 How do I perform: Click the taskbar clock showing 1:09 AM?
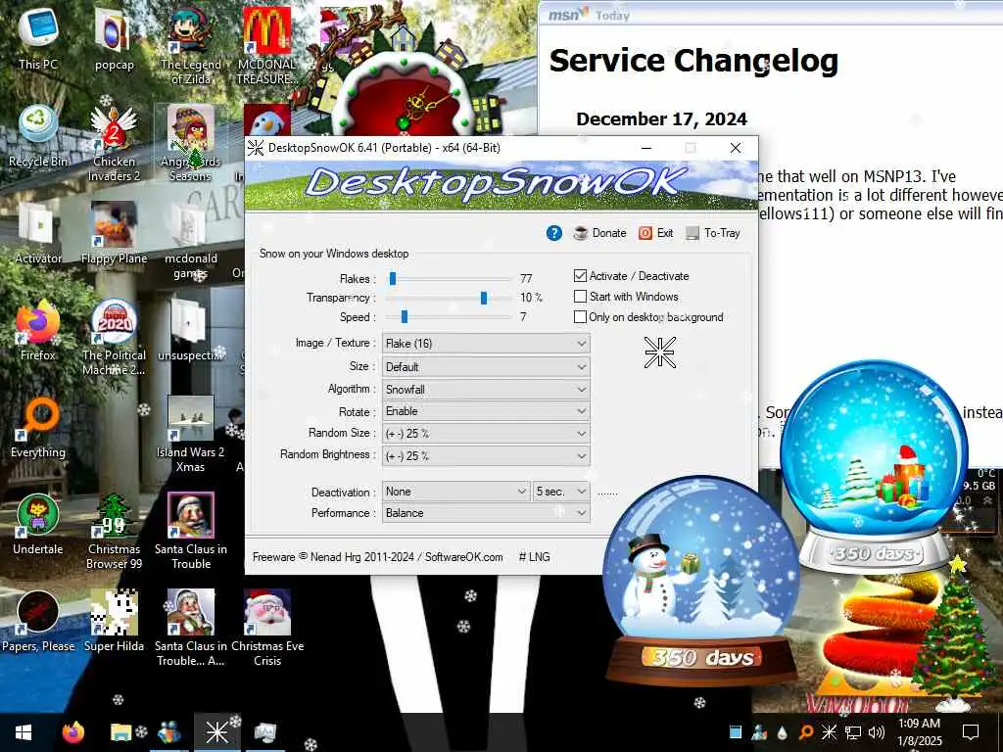919,732
